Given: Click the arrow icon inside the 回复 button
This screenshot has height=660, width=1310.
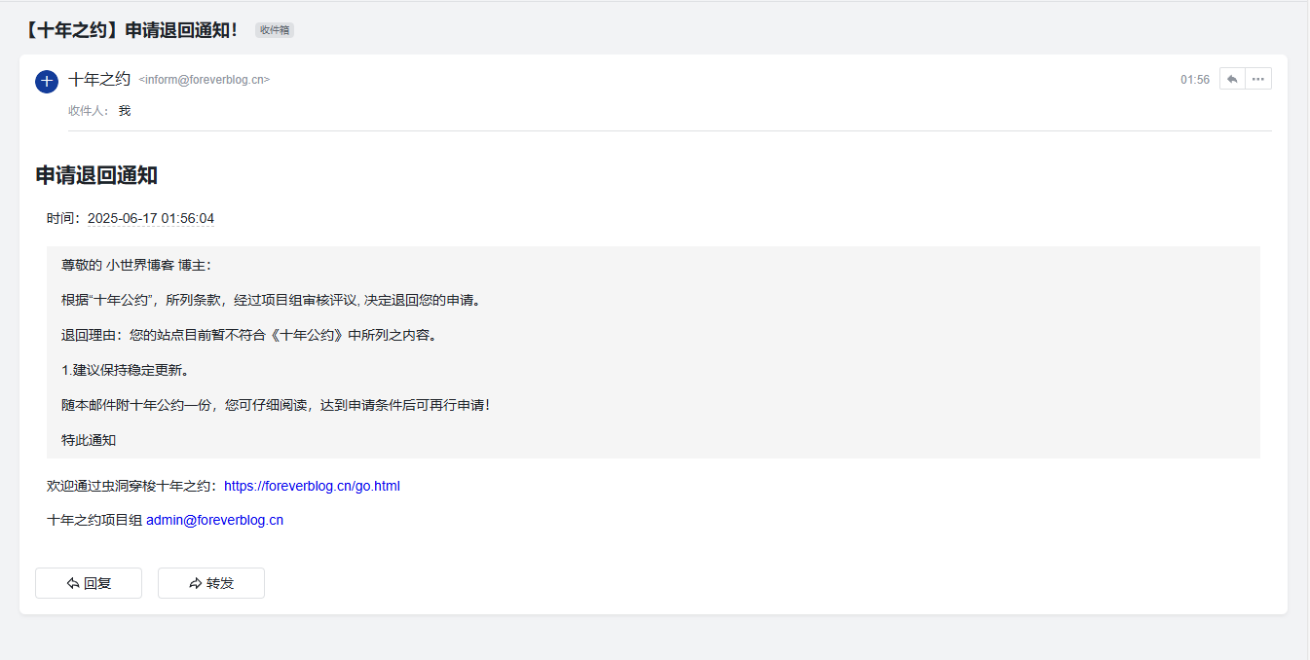Looking at the screenshot, I should click(72, 582).
